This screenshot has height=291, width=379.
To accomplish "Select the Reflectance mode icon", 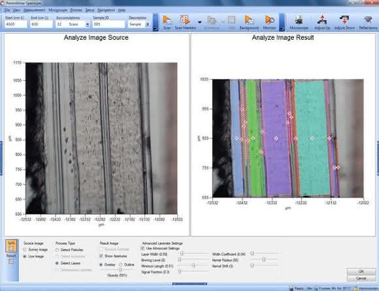I will (x=368, y=20).
